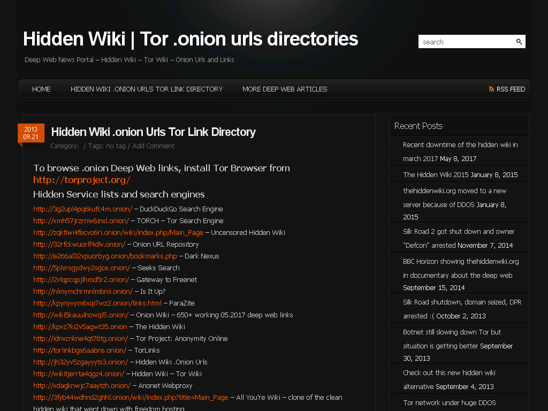548x411 pixels.
Task: Open thehiddenwiki.org moved to new server post
Action: click(455, 198)
